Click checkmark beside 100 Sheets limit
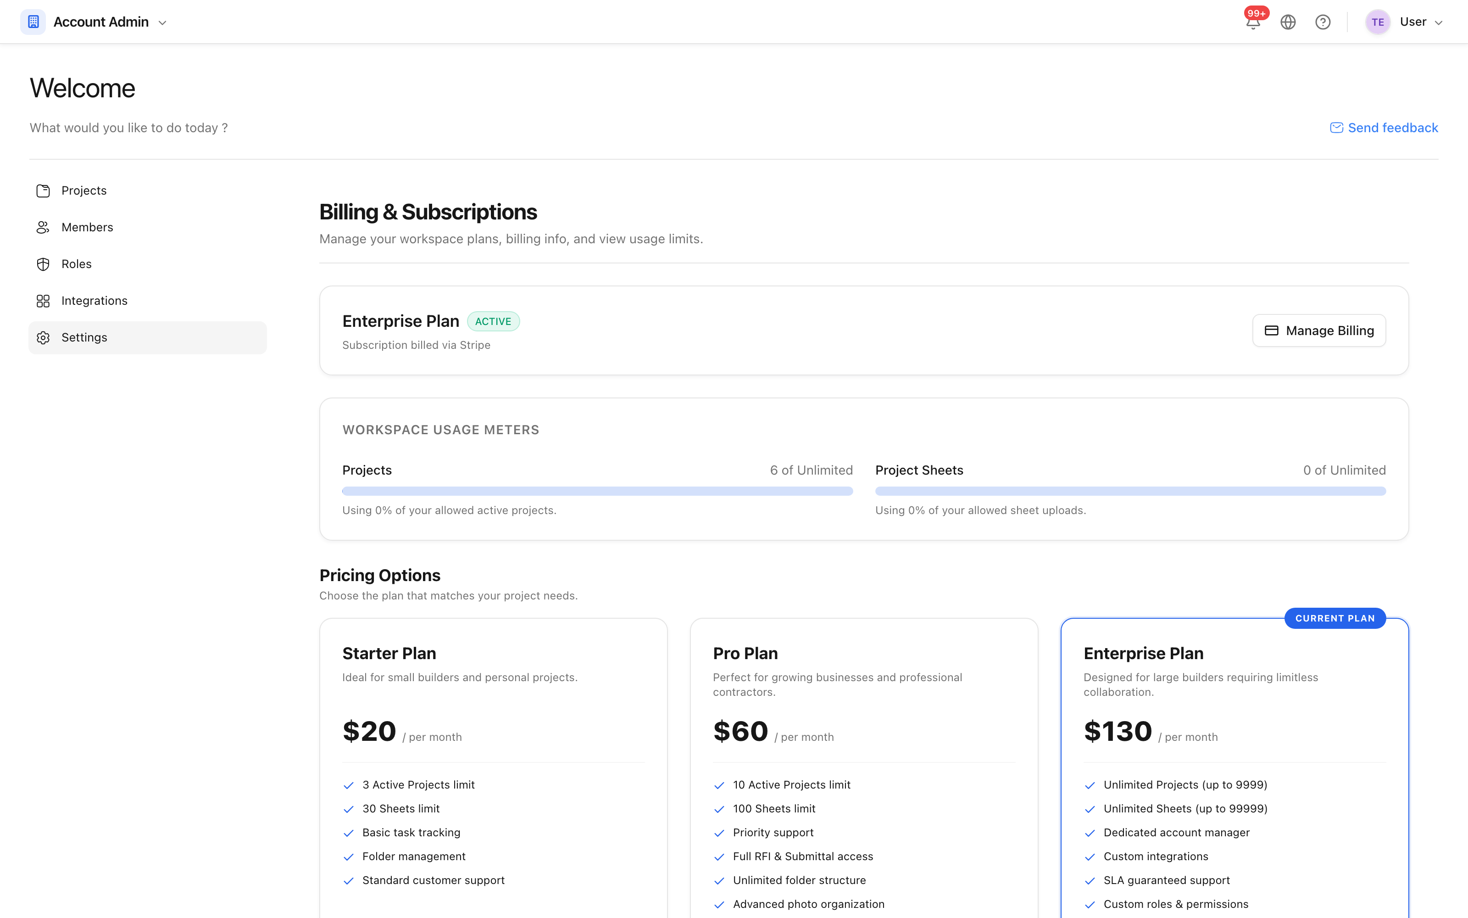1468x918 pixels. [x=719, y=809]
